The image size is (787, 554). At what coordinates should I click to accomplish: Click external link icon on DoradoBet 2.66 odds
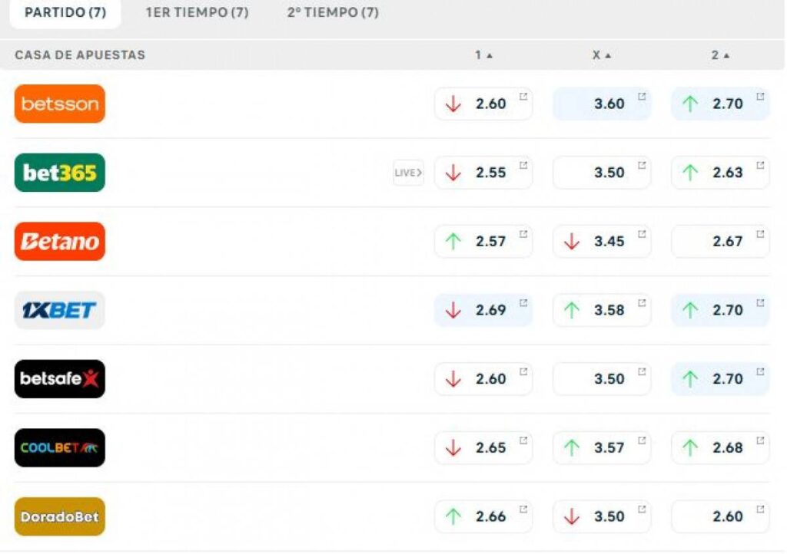click(x=523, y=509)
